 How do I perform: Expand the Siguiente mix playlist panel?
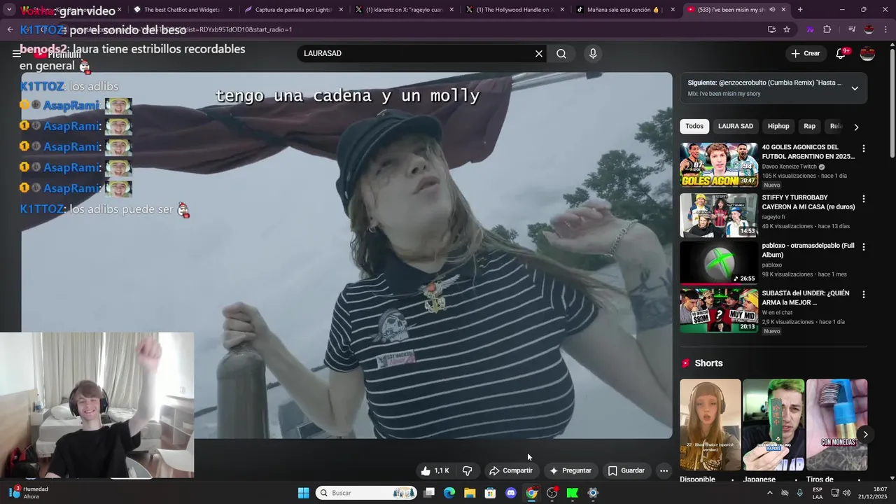[x=855, y=88]
